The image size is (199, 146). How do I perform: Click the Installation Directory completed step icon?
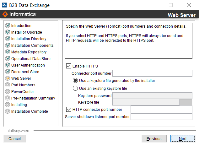pos(8,39)
